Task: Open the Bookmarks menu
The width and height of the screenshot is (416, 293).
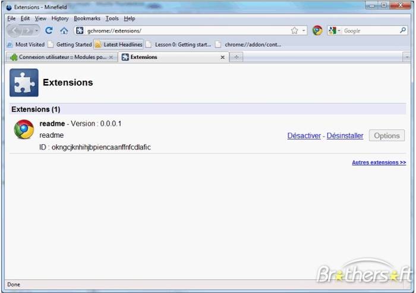Action: pyautogui.click(x=87, y=18)
